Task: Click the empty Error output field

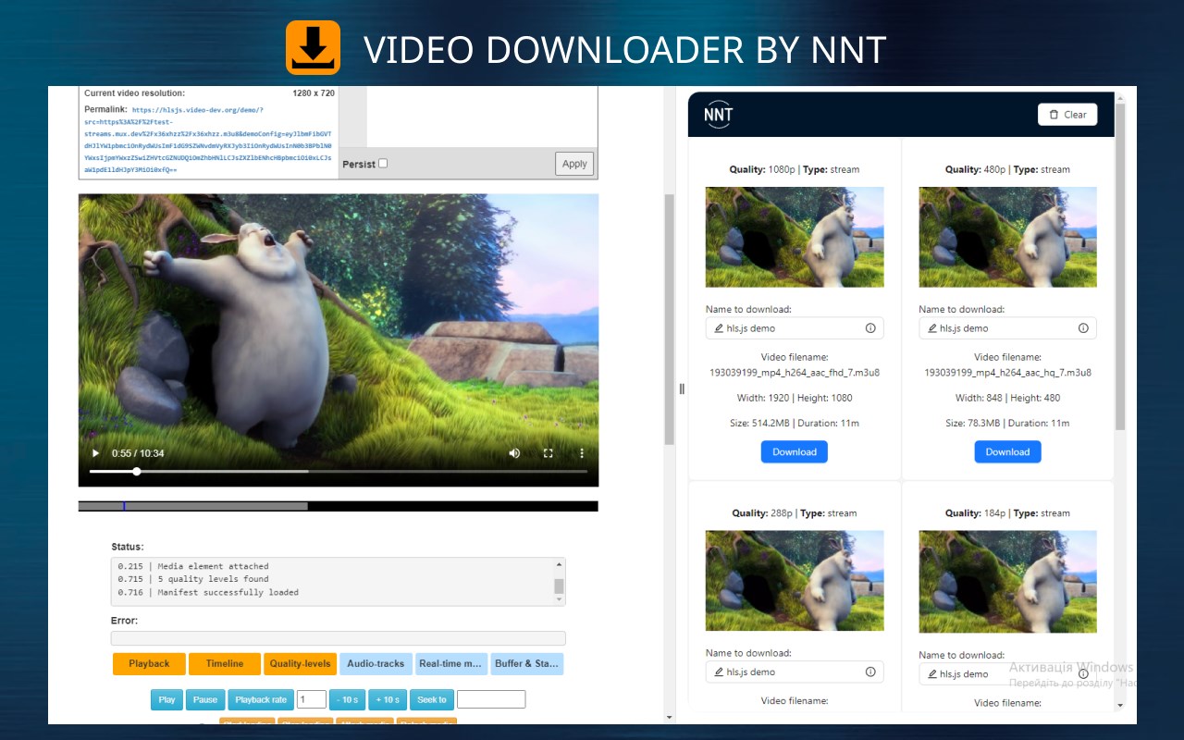Action: (x=338, y=638)
